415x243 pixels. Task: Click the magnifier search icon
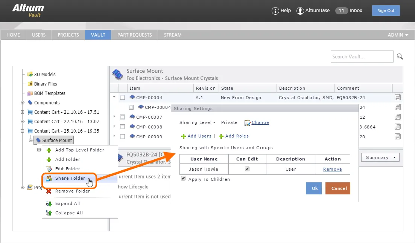(x=400, y=57)
